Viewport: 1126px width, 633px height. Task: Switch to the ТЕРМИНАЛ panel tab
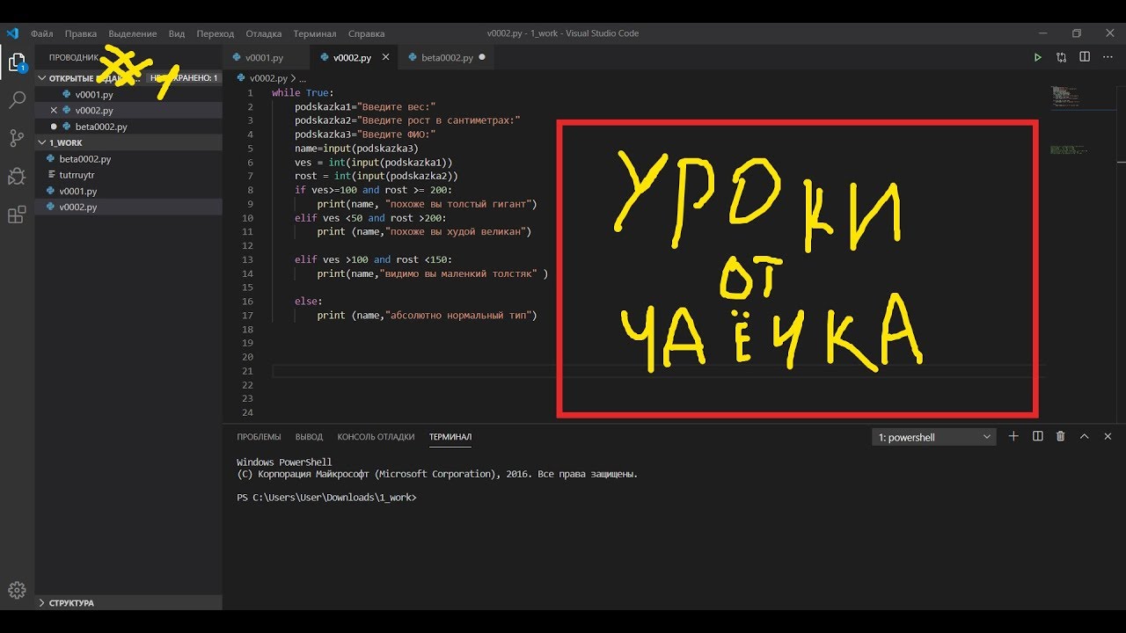[x=450, y=437]
